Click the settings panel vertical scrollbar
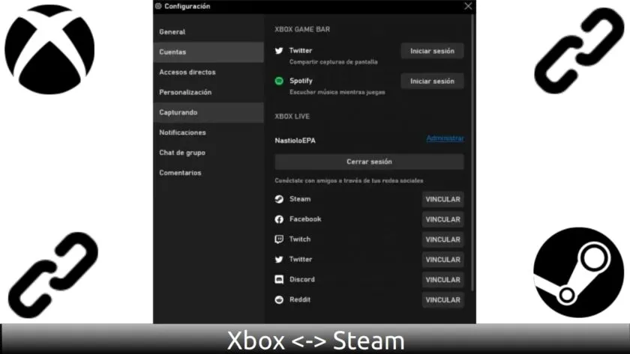Screen dimensions: 630x354 473,153
